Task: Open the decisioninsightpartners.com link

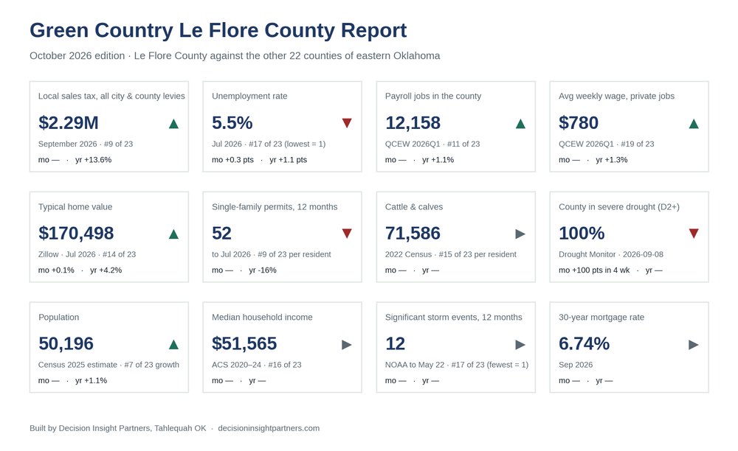Action: tap(269, 428)
